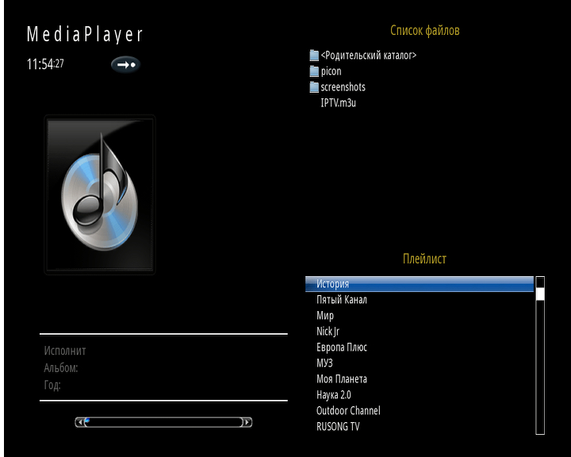Select Мир channel in the playlist
The image size is (571, 457).
(x=325, y=316)
